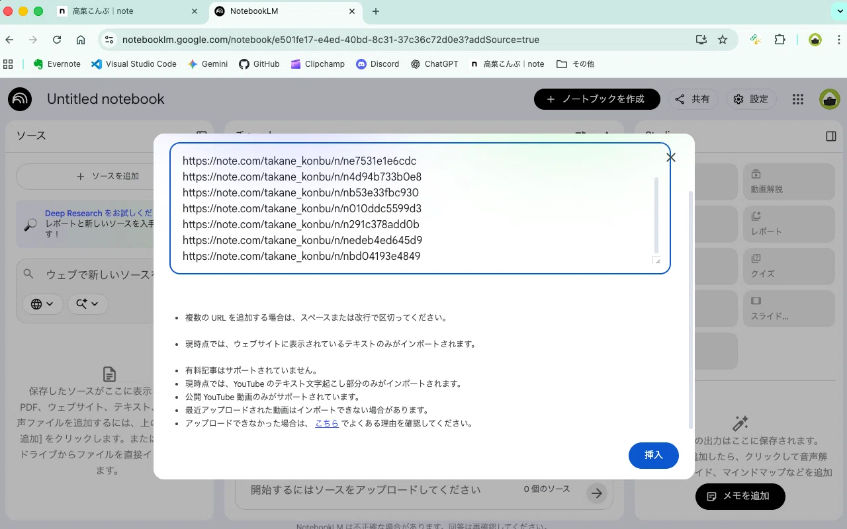Image resolution: width=847 pixels, height=529 pixels.
Task: Click the ノートブックを作成 button
Action: (597, 99)
